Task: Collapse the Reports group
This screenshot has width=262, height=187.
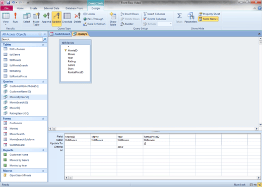Action: (x=43, y=150)
